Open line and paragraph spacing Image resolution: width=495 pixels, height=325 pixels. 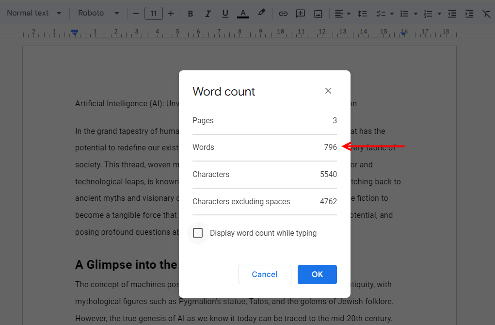[362, 14]
